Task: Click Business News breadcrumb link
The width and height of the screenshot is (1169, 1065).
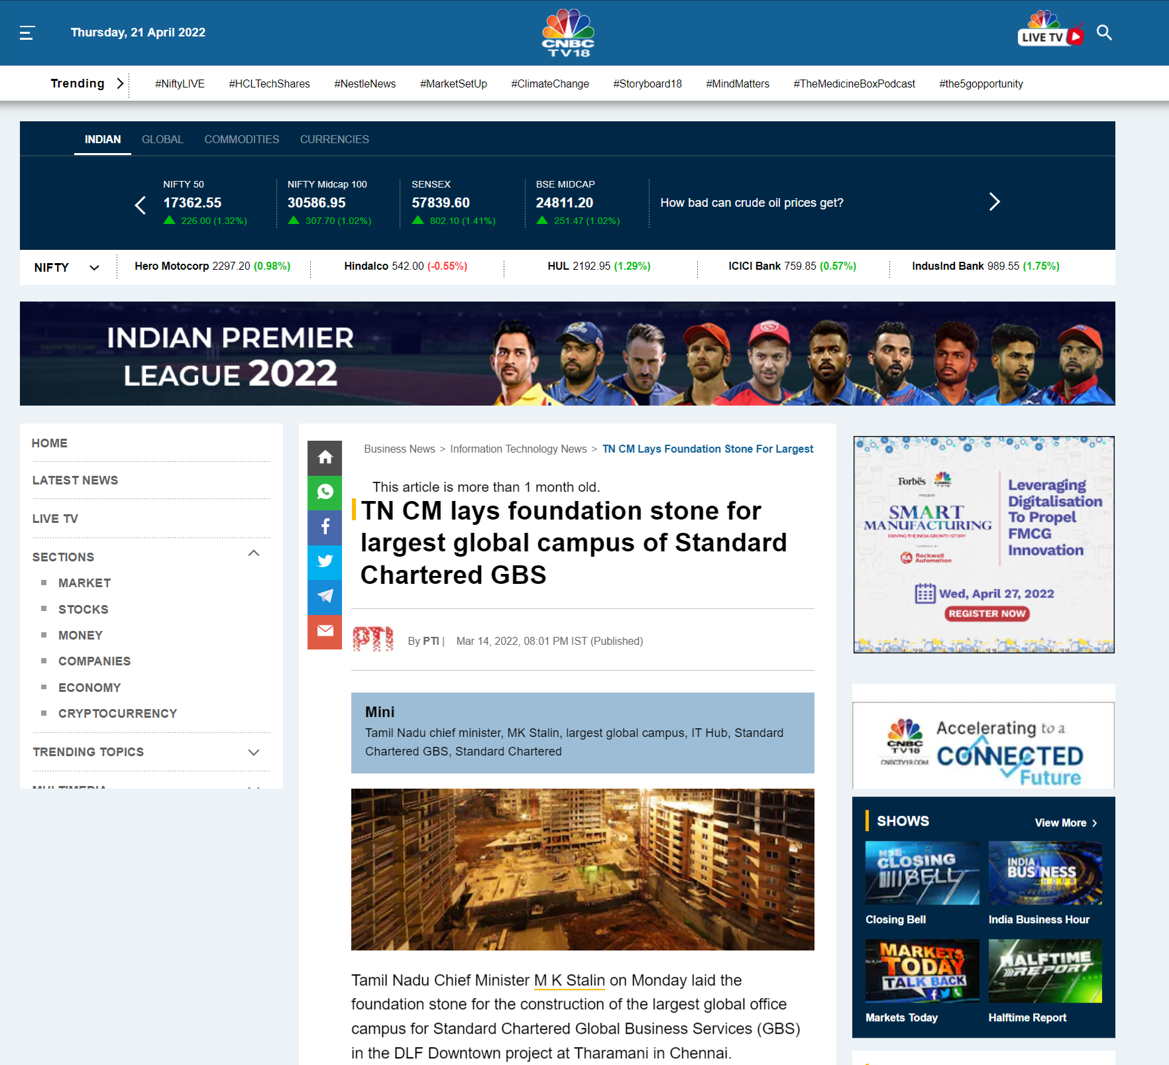Action: 400,449
